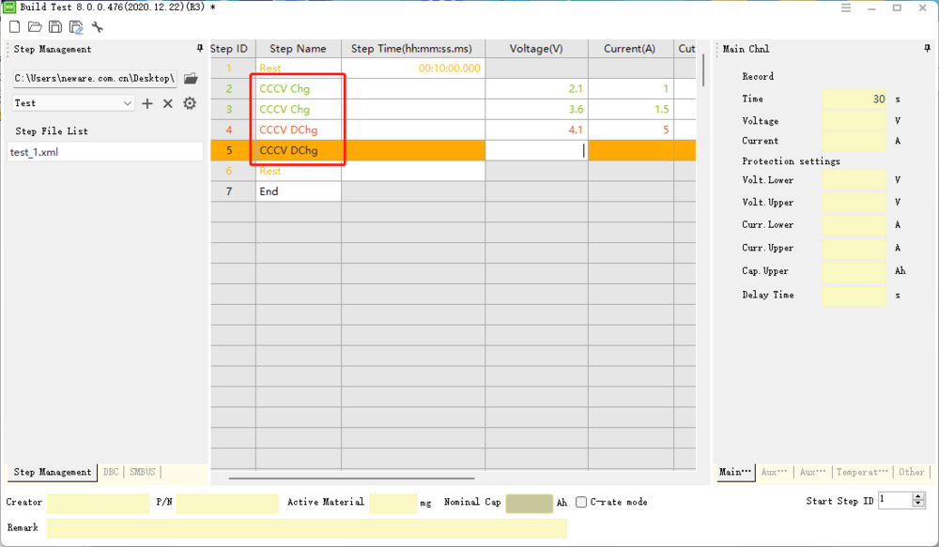Viewport: 939px width, 547px height.
Task: Toggle pin on Step Management panel
Action: pyautogui.click(x=199, y=49)
